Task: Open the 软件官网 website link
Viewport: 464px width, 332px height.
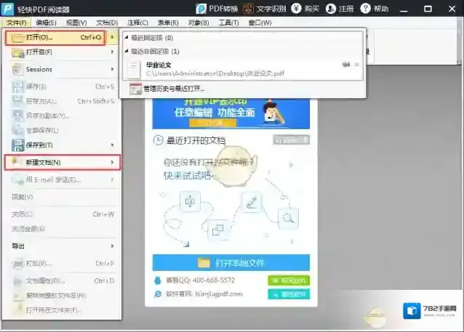Action: click(x=219, y=294)
